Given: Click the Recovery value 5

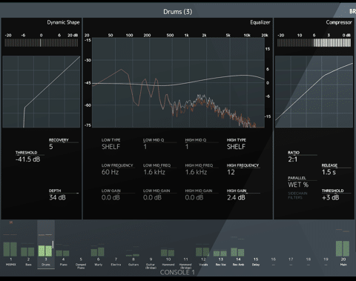Looking at the screenshot, I should [51, 147].
